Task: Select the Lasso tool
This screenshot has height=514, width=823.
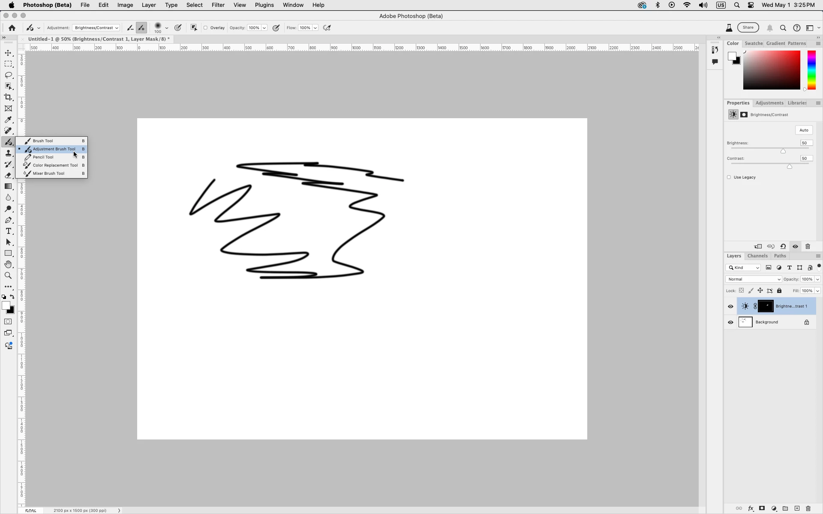Action: [x=8, y=75]
